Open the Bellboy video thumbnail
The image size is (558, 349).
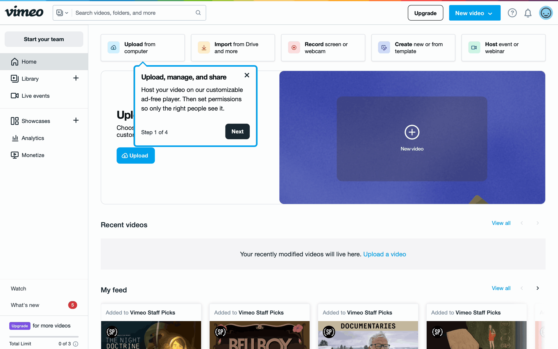point(260,335)
